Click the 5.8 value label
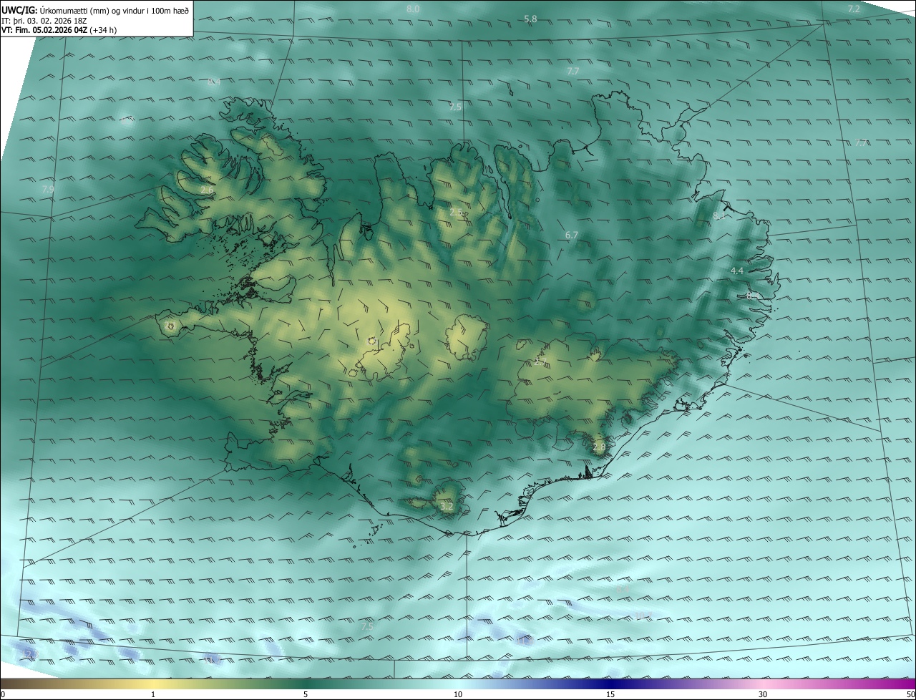Screen dimensions: 916x700 tap(530, 19)
